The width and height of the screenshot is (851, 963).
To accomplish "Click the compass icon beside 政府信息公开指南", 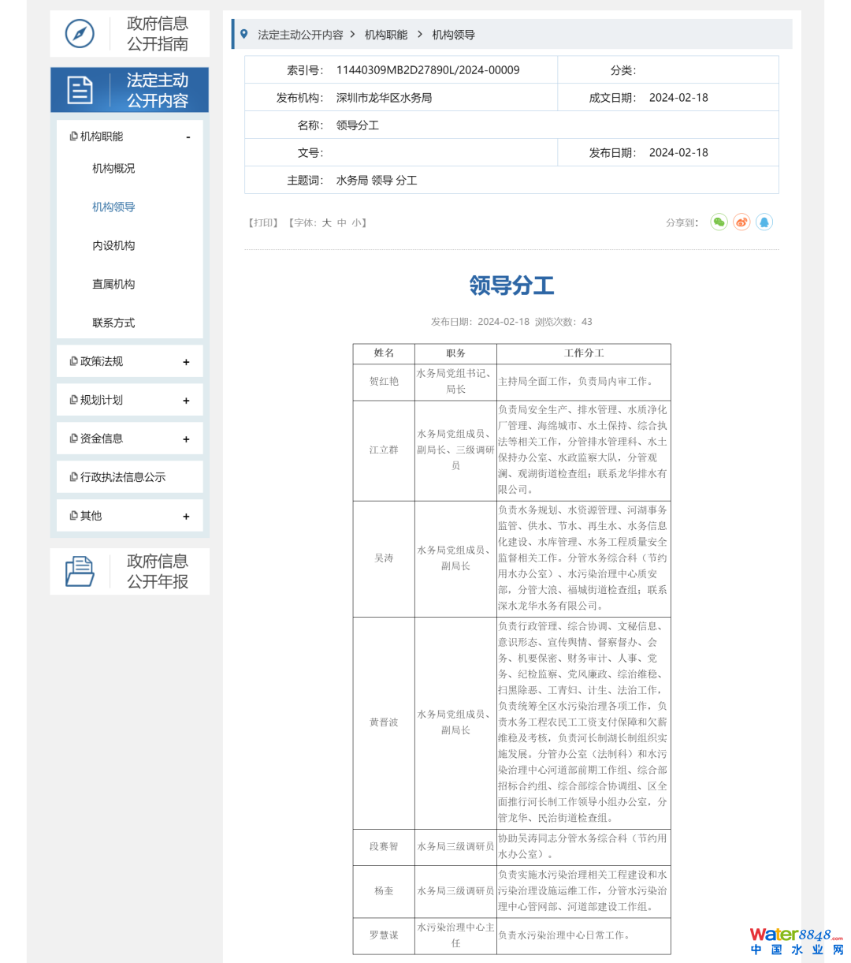I will click(x=80, y=34).
